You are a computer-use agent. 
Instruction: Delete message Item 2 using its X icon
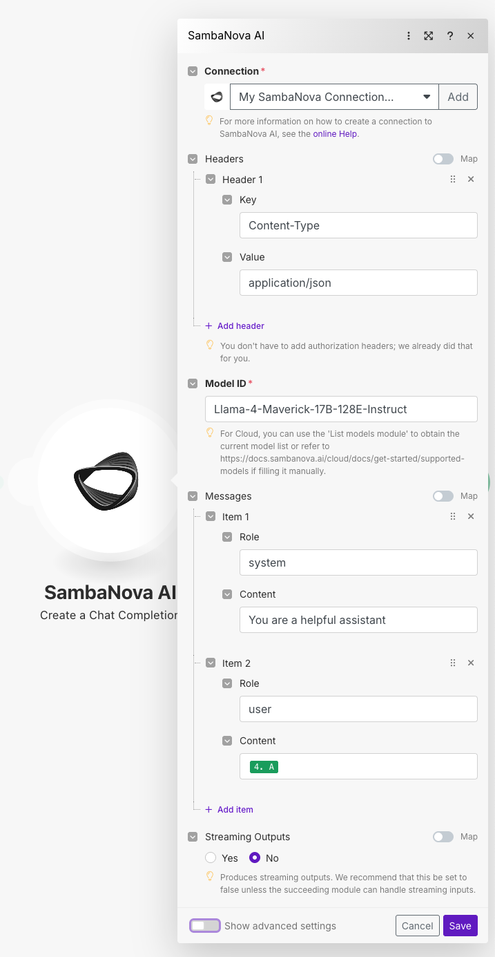[471, 663]
